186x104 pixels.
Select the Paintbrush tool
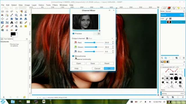tap(3, 26)
